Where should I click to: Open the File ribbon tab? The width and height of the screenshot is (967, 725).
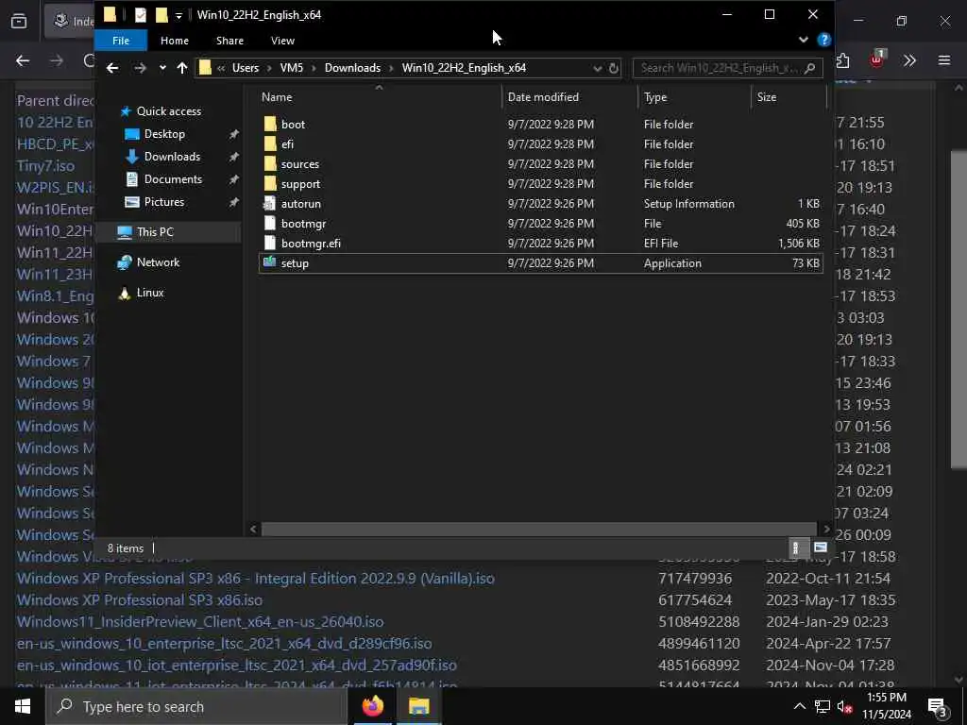121,41
